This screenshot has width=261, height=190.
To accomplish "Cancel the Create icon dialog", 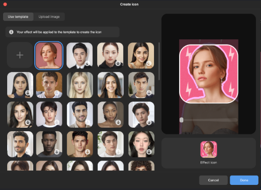I will tap(213, 180).
